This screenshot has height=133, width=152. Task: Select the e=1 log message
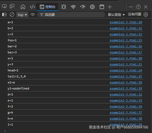[x=10, y=101]
